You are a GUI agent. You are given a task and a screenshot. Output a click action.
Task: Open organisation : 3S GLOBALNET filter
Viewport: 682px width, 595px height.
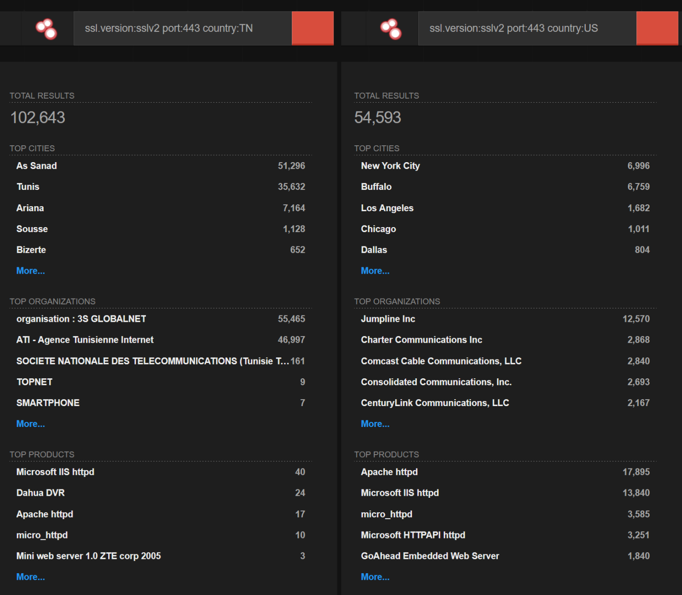click(x=81, y=319)
